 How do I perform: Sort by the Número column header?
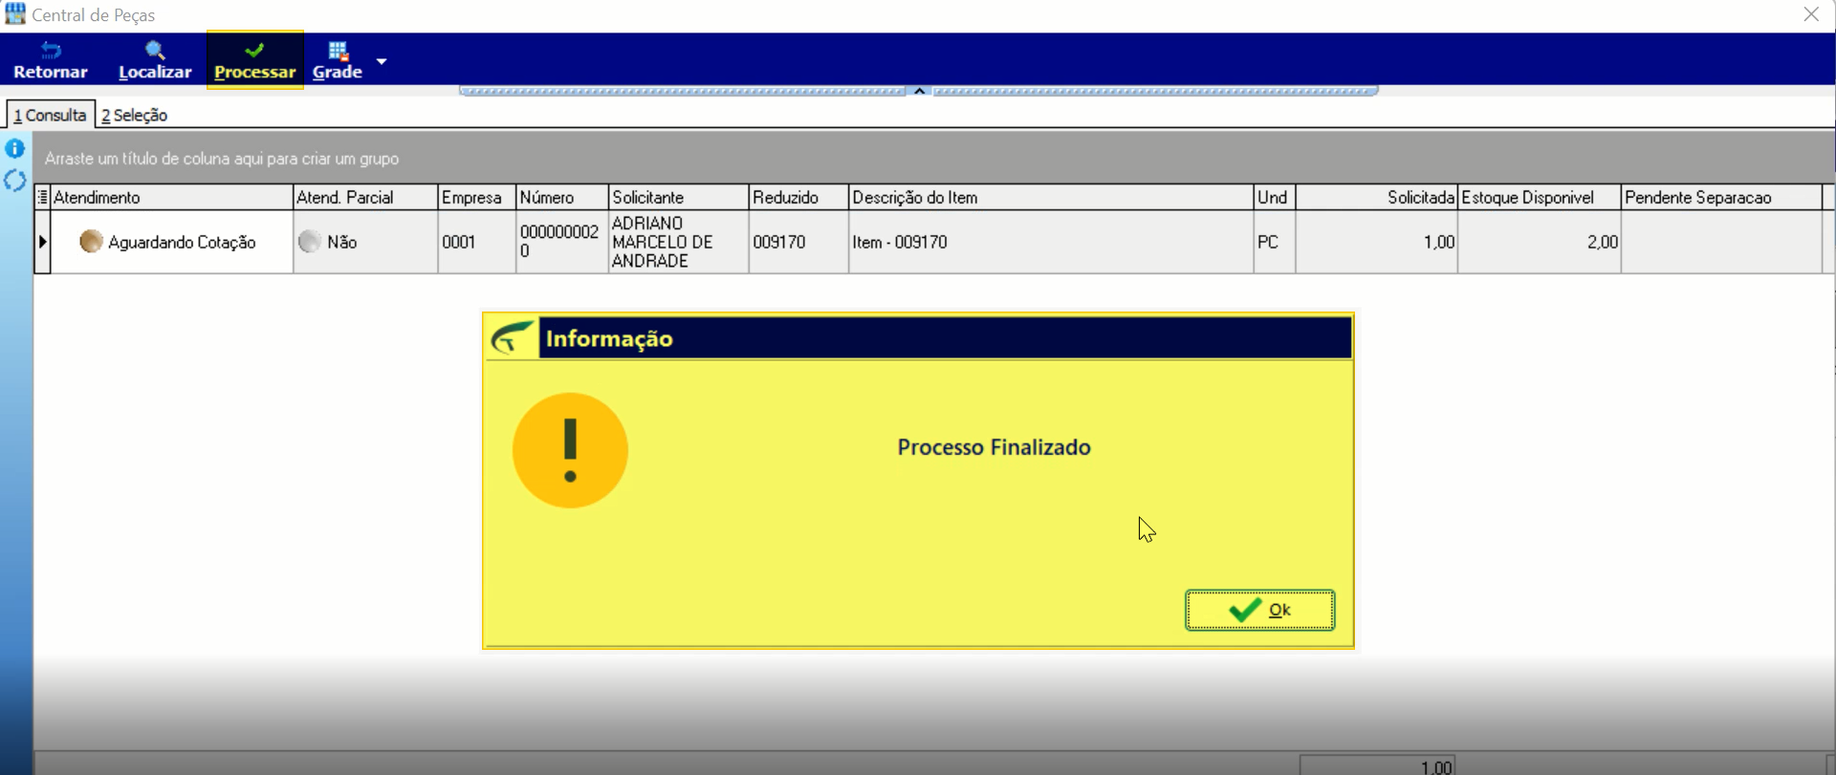(561, 197)
